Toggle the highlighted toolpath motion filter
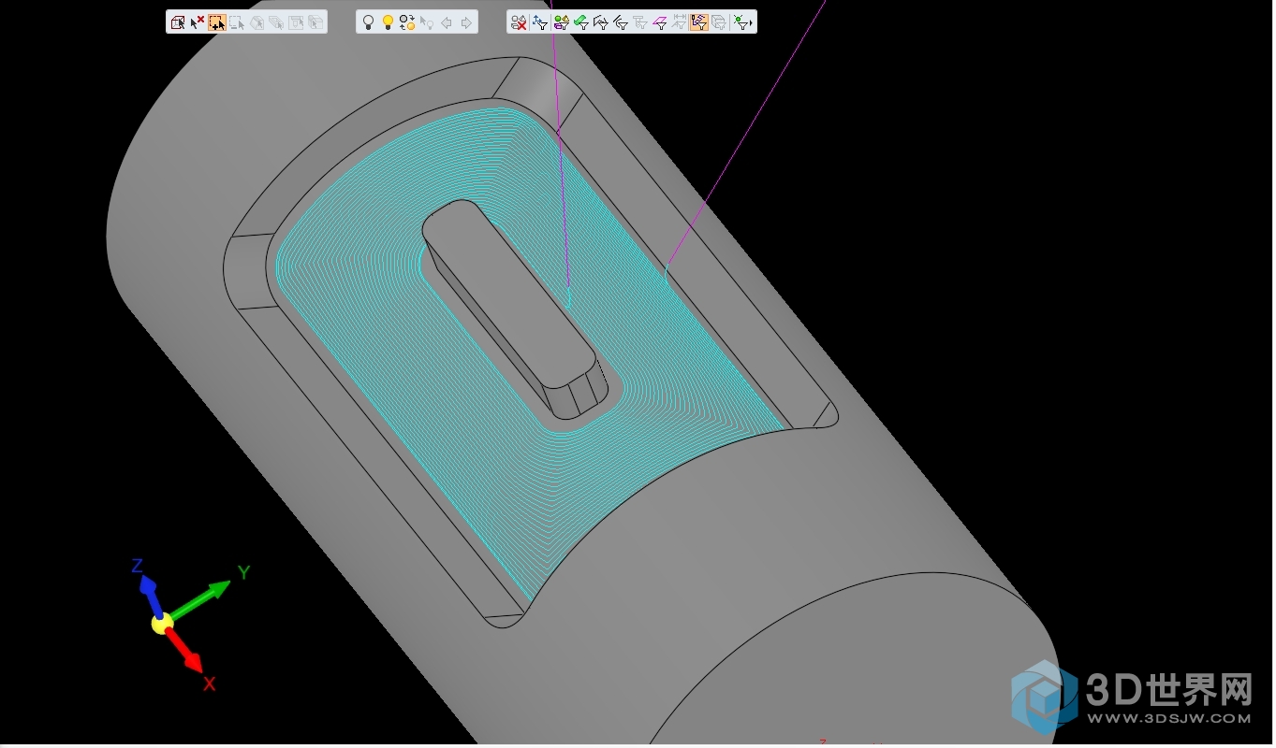This screenshot has height=748, width=1276. (698, 22)
